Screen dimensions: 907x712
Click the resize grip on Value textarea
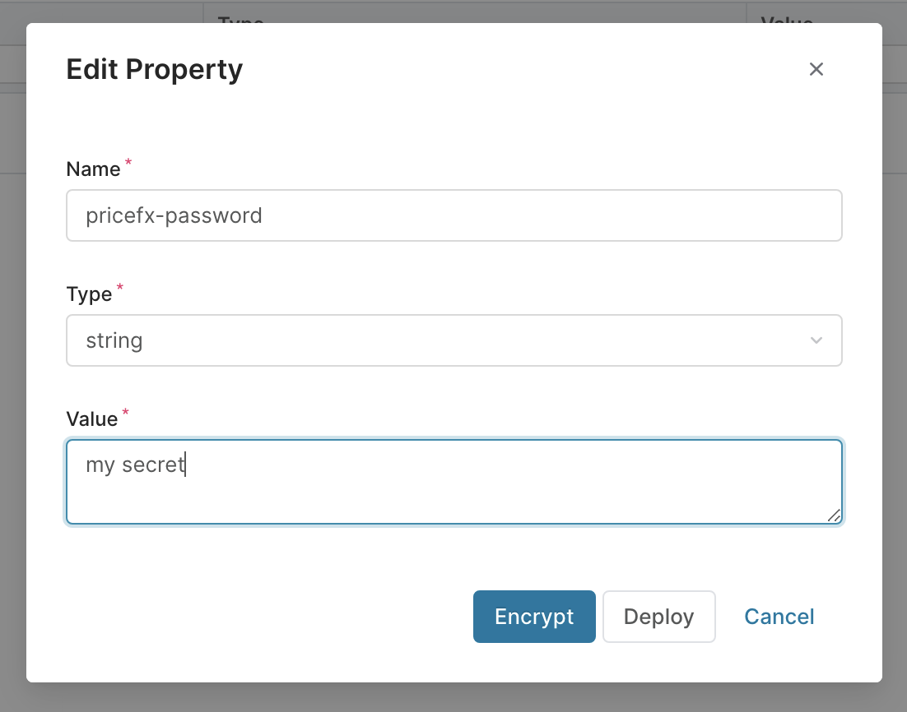click(x=835, y=516)
